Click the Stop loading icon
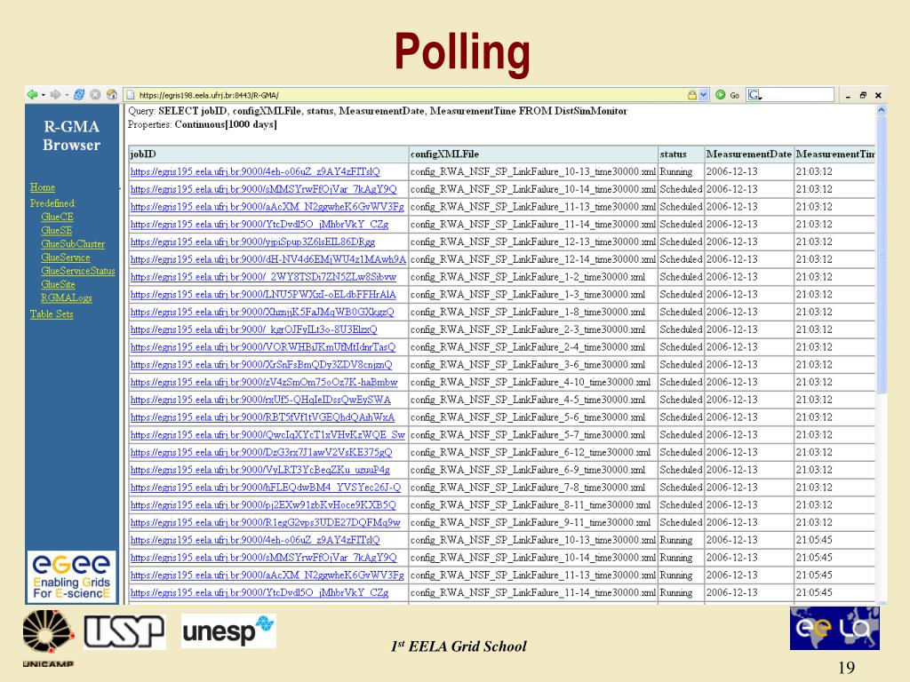This screenshot has height=682, width=910. [96, 94]
